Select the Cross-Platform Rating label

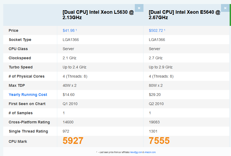pyautogui.click(x=29, y=122)
